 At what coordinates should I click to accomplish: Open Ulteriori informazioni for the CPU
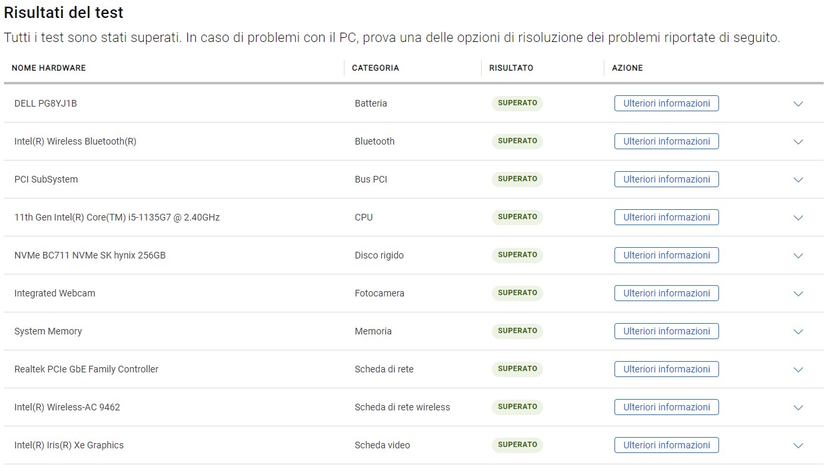tap(666, 217)
